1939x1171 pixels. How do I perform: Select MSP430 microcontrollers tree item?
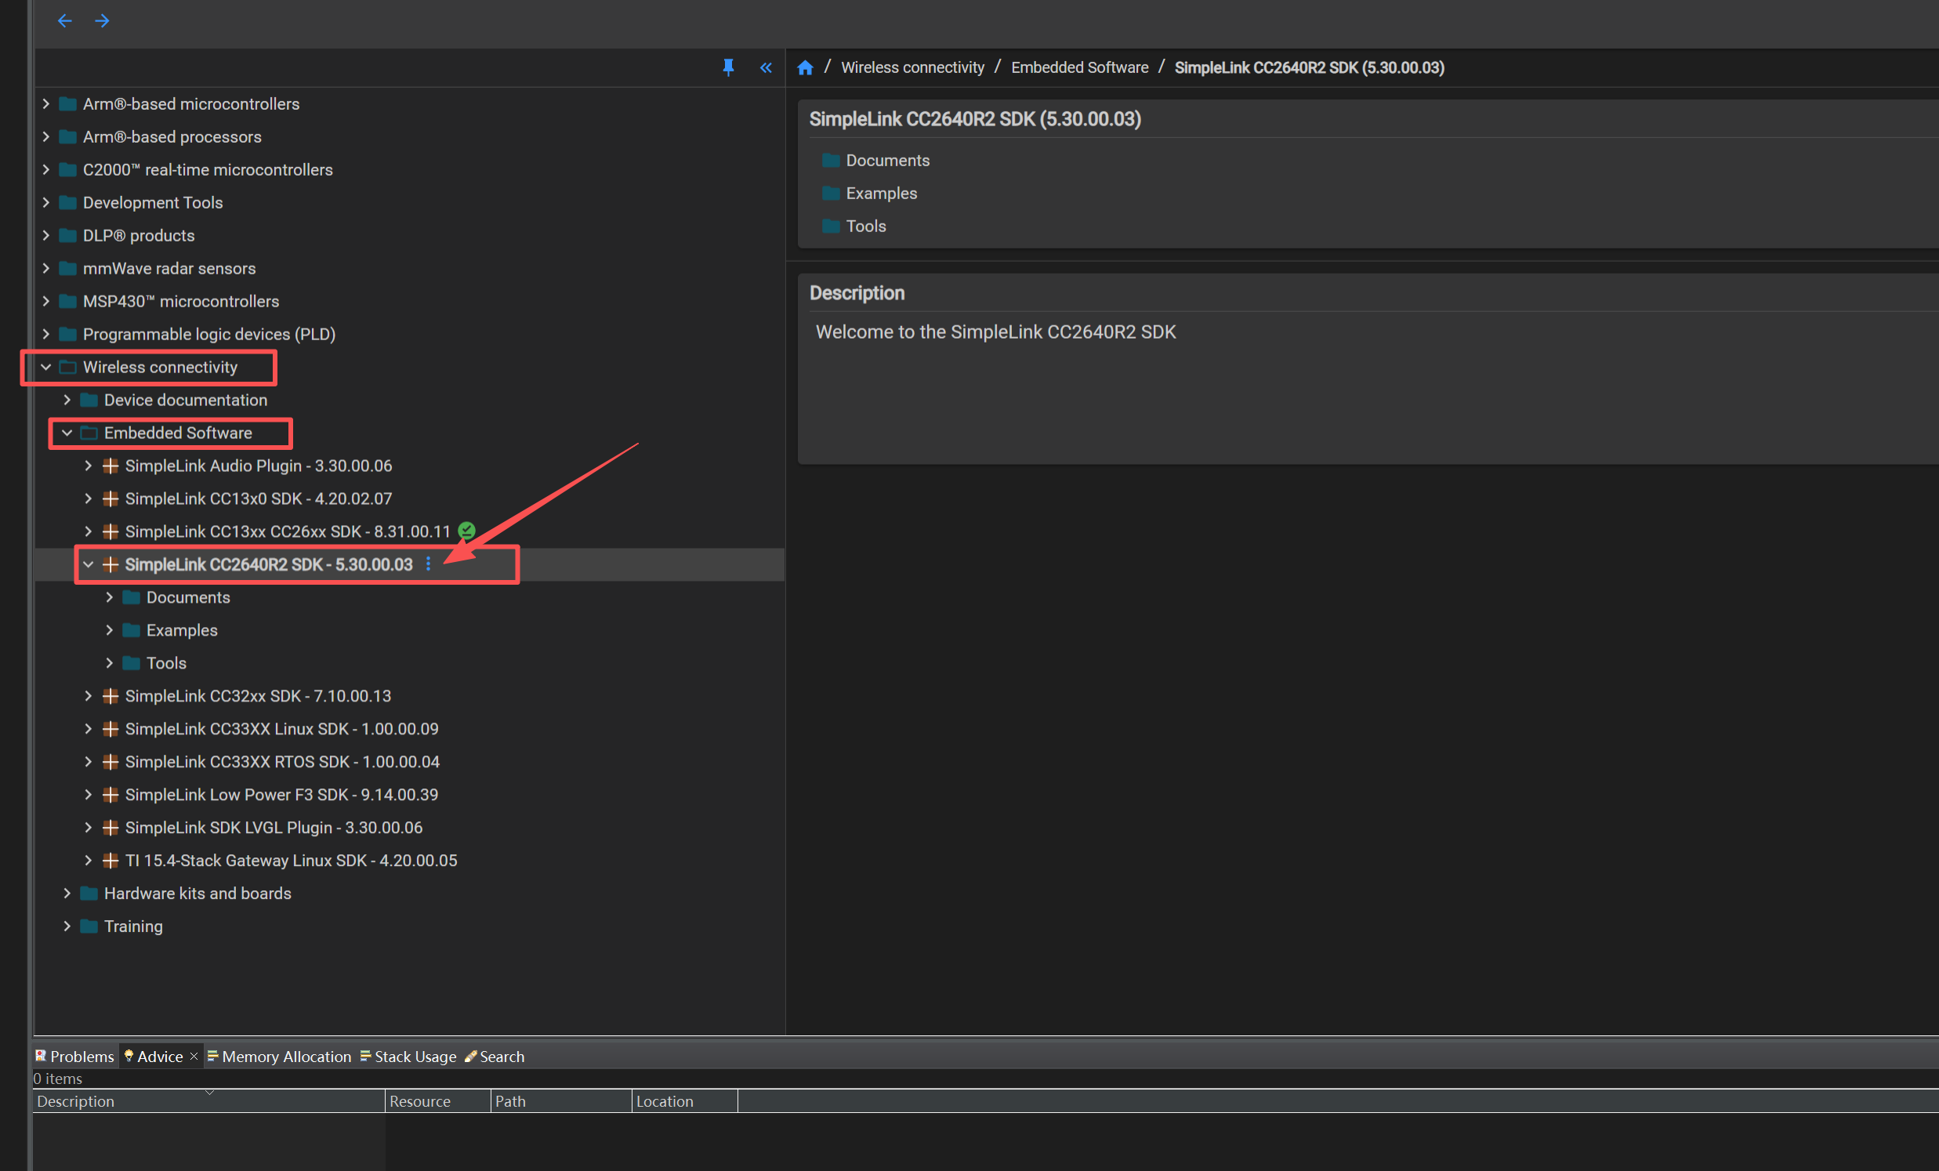click(x=180, y=302)
